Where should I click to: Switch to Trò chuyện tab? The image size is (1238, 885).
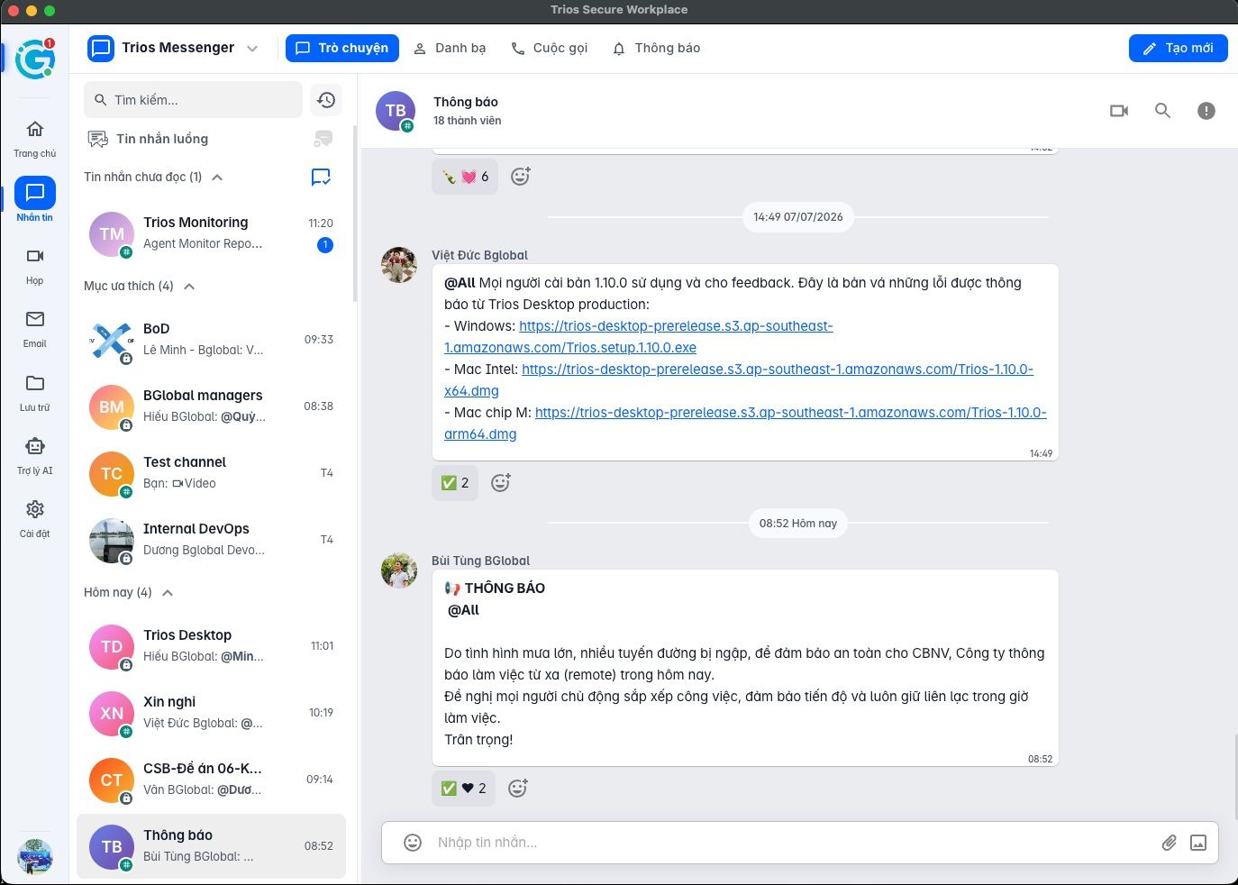[342, 49]
